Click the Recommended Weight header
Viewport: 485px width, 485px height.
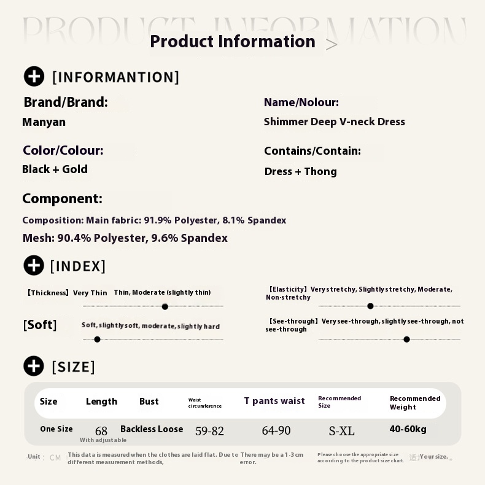(x=415, y=403)
